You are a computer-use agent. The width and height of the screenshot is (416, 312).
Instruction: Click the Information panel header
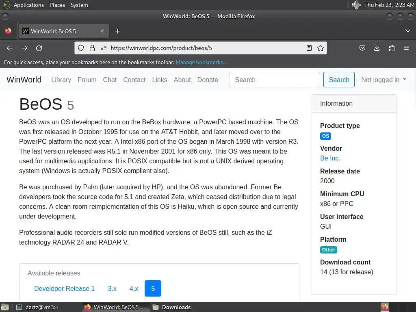pyautogui.click(x=354, y=104)
